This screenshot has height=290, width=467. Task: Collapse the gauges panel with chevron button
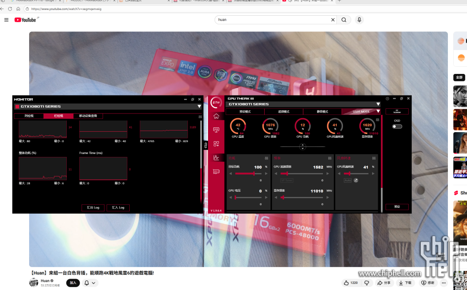pos(302,147)
